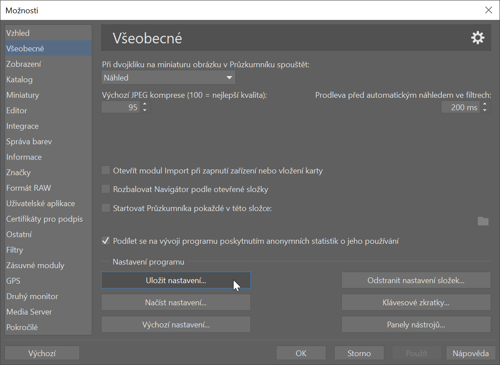Open the Náhled dropdown list
Screen dimensions: 500x365
[168, 77]
